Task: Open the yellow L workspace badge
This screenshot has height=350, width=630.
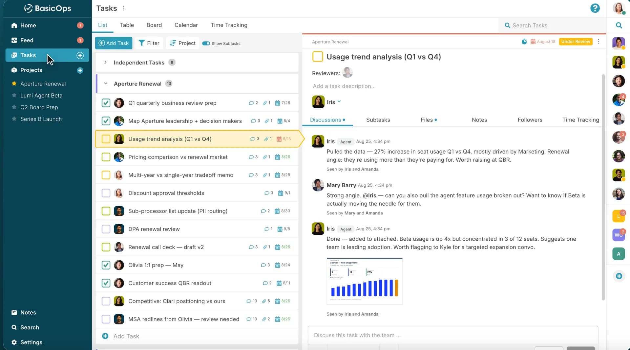Action: 619,216
